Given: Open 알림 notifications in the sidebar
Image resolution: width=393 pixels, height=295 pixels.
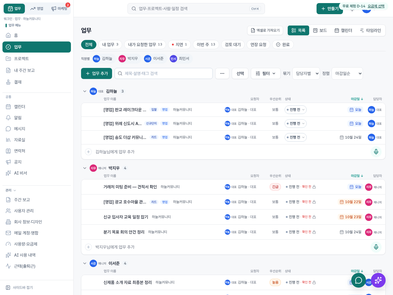Looking at the screenshot, I should pyautogui.click(x=37, y=118).
